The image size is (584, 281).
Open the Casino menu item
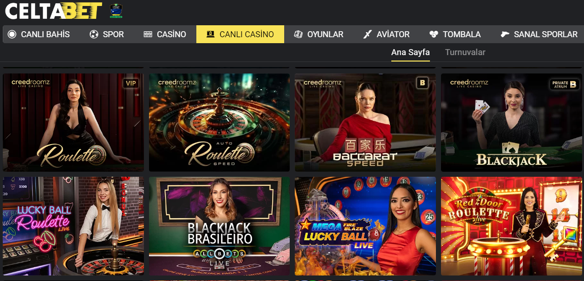pos(165,34)
